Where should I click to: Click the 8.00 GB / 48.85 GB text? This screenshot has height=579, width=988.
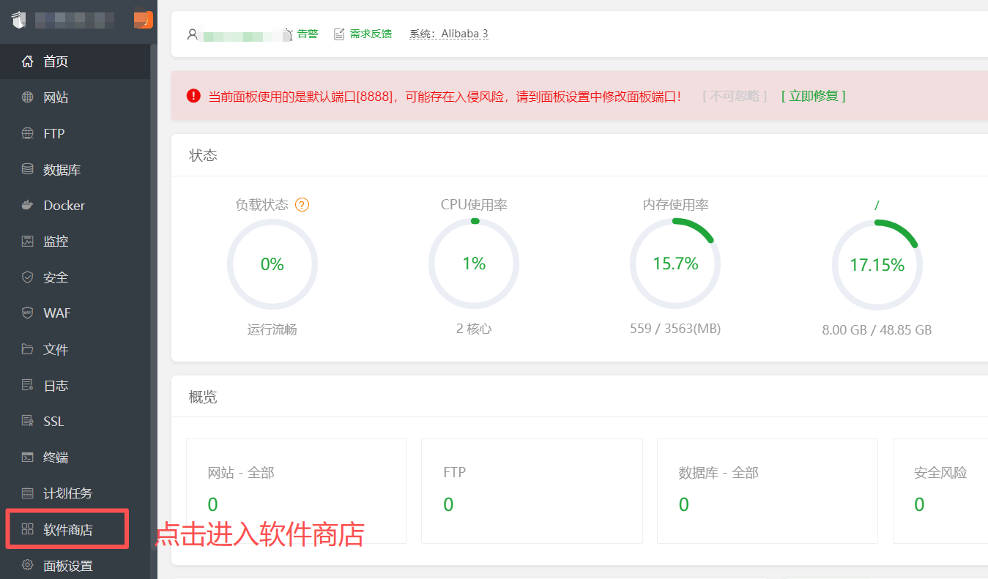(877, 330)
